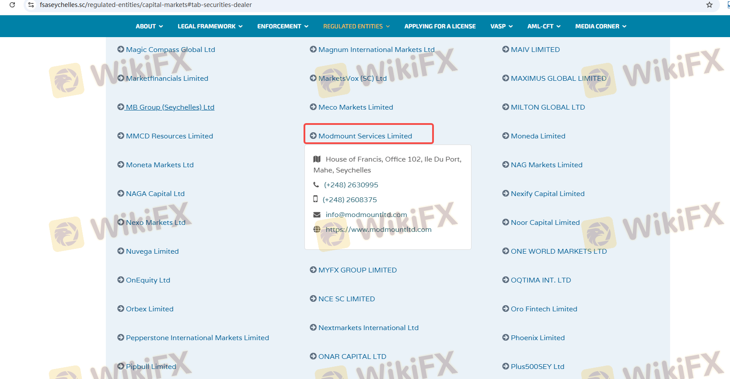Open the Pipbull Limited entry

click(x=151, y=366)
